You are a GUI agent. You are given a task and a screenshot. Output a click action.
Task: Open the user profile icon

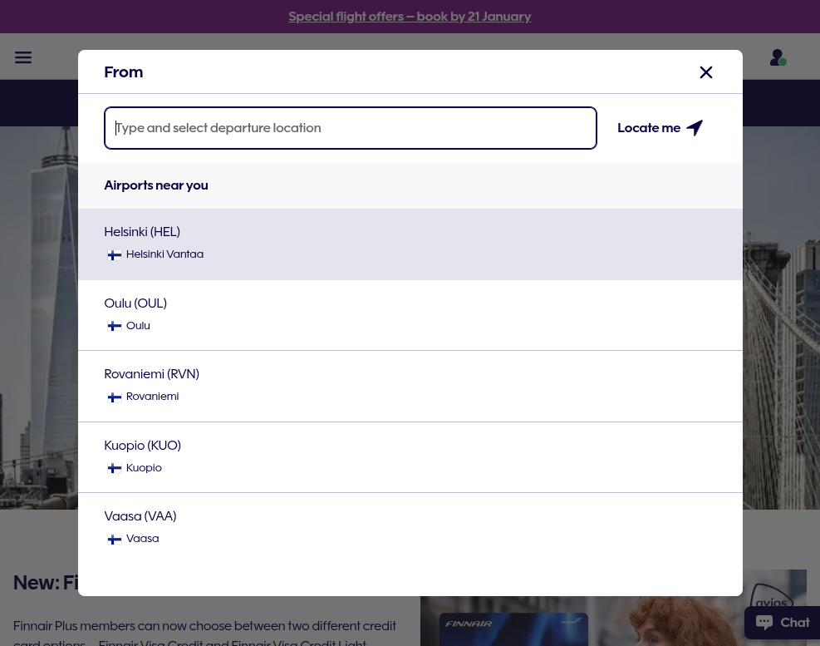[x=778, y=57]
